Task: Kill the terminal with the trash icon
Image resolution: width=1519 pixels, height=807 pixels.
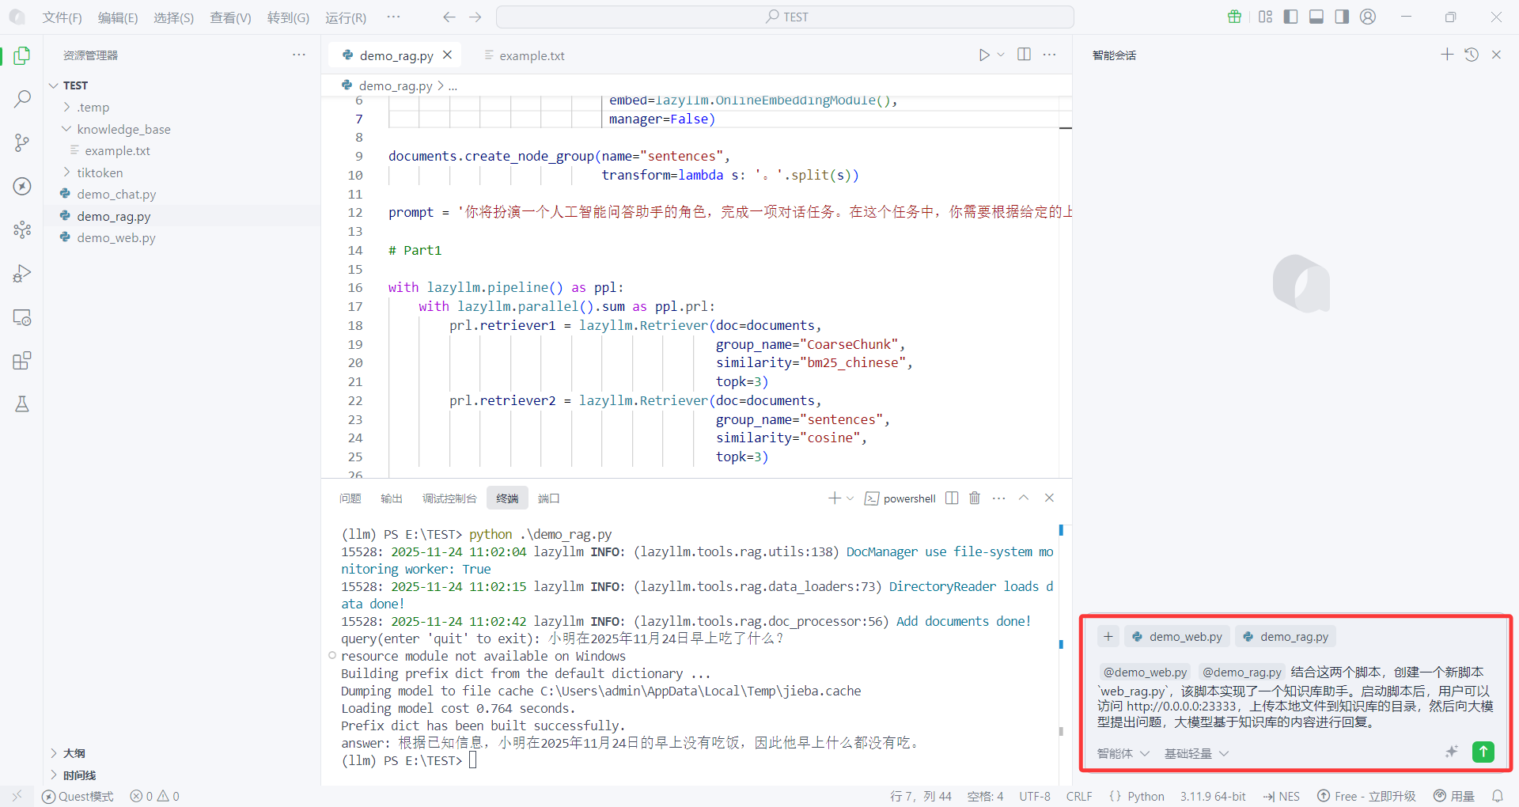Action: 975,498
